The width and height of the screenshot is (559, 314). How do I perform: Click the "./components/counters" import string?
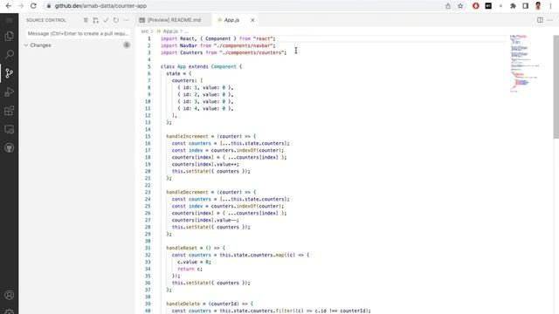(x=252, y=52)
